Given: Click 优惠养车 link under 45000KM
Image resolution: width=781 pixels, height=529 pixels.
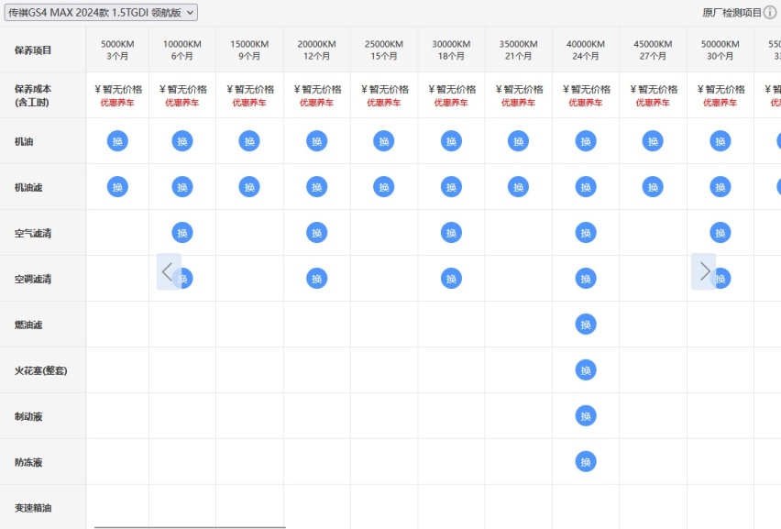Looking at the screenshot, I should [653, 103].
